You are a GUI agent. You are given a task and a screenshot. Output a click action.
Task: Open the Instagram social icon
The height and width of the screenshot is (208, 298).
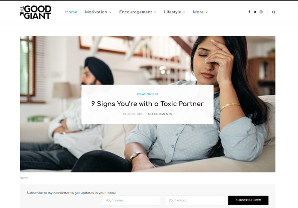coord(261,12)
